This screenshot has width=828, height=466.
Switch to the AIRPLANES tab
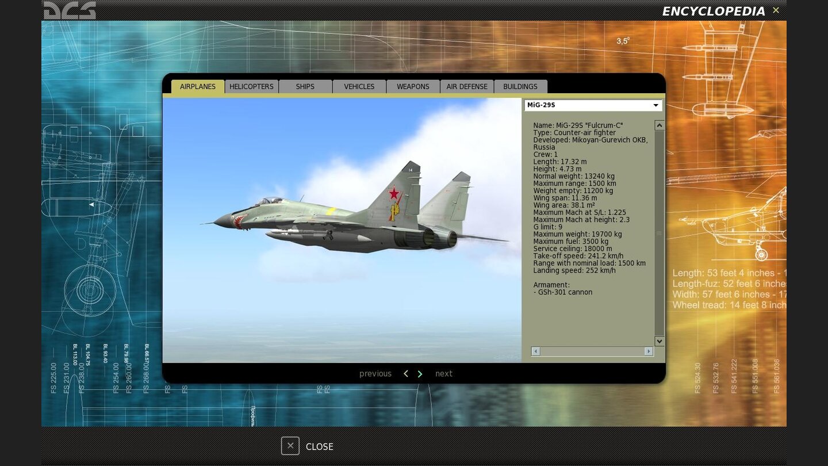tap(198, 86)
